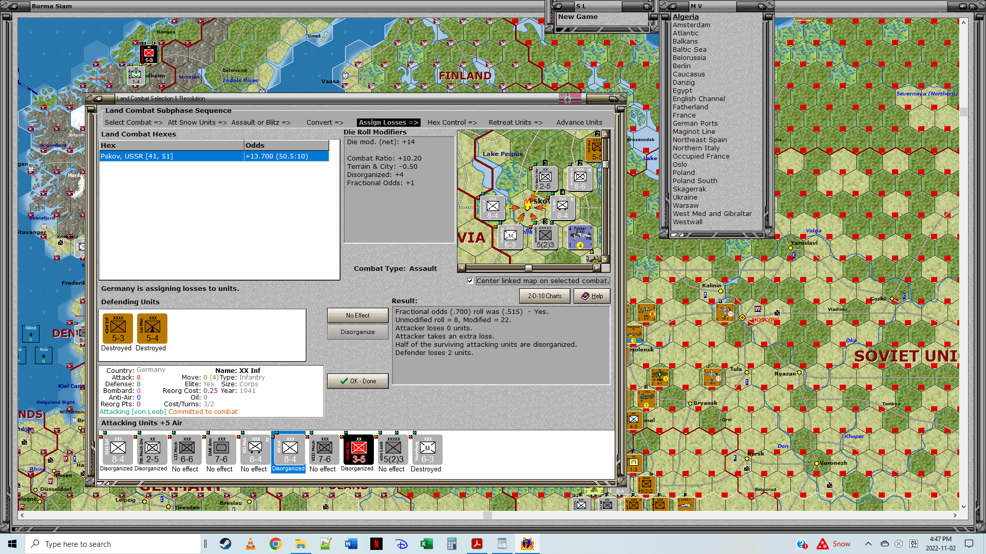
Task: Select the Pskov, USSR combat hex row
Action: tap(214, 156)
